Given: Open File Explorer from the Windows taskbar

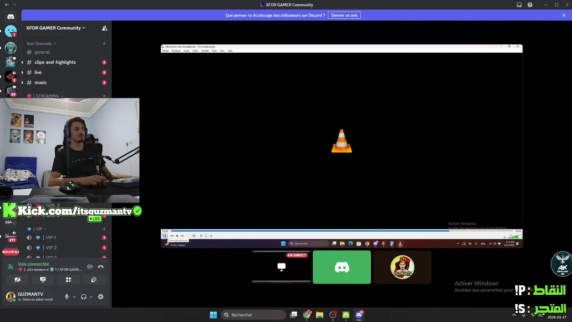Looking at the screenshot, I should [x=320, y=315].
